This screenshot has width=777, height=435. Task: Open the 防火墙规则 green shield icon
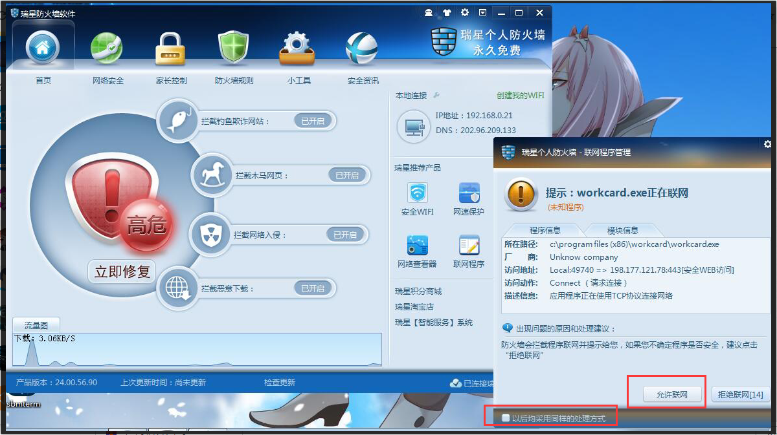coord(234,48)
